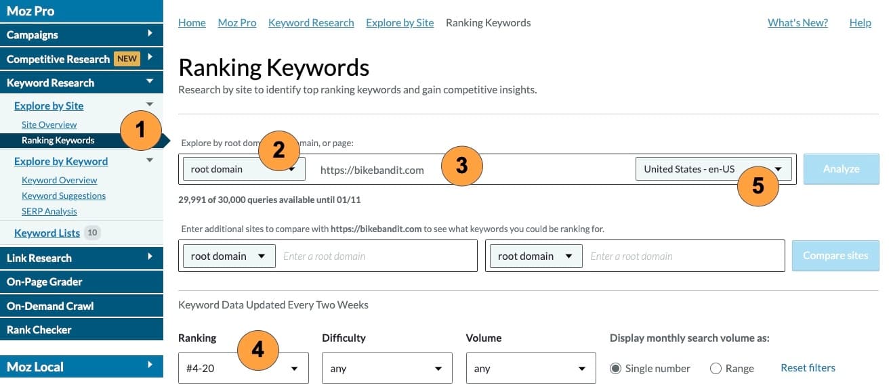The width and height of the screenshot is (891, 387).
Task: Expand the Moz Local arrow
Action: pyautogui.click(x=150, y=366)
